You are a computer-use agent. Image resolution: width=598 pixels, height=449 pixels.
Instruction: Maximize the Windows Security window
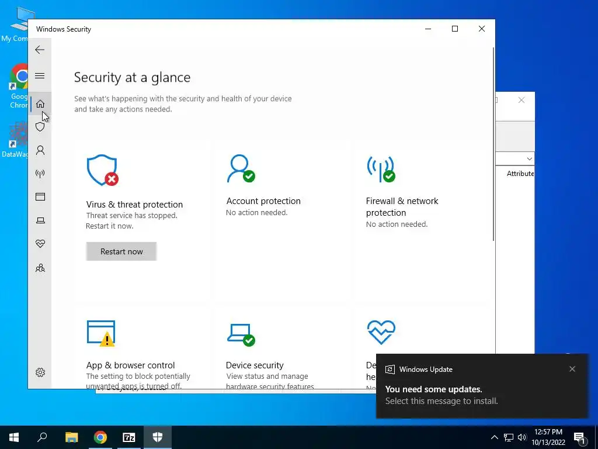pyautogui.click(x=454, y=29)
